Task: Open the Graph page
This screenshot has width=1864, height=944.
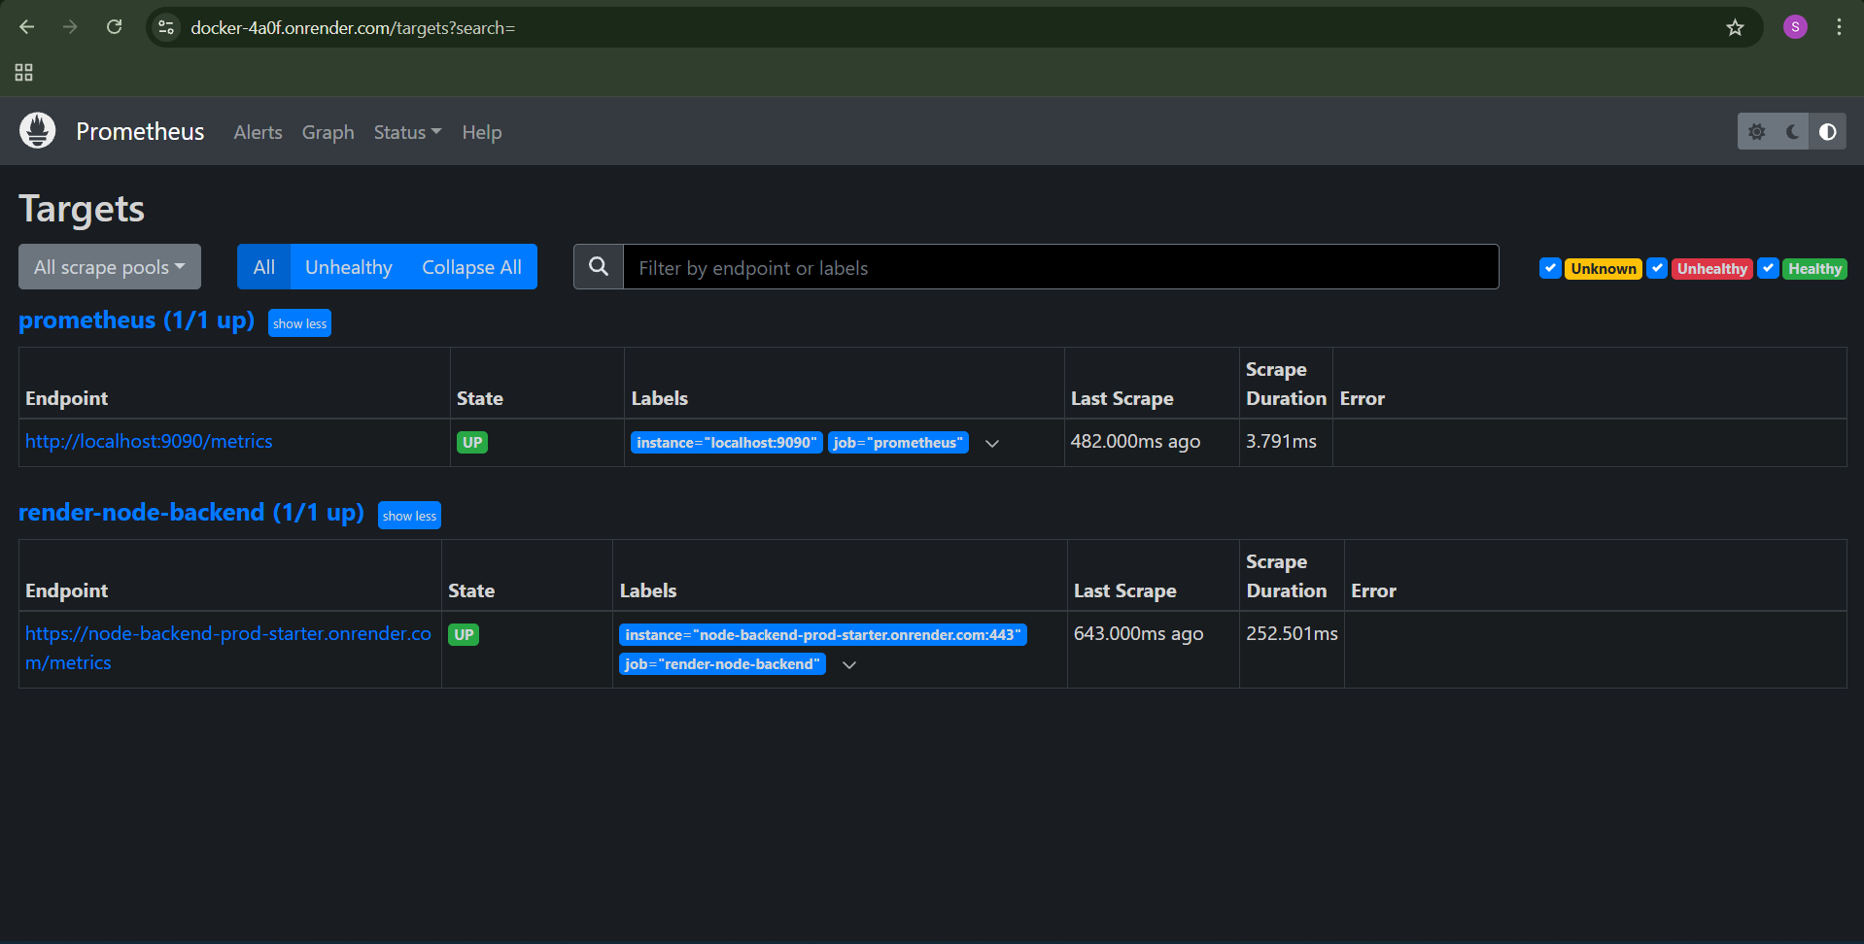Action: 328,132
